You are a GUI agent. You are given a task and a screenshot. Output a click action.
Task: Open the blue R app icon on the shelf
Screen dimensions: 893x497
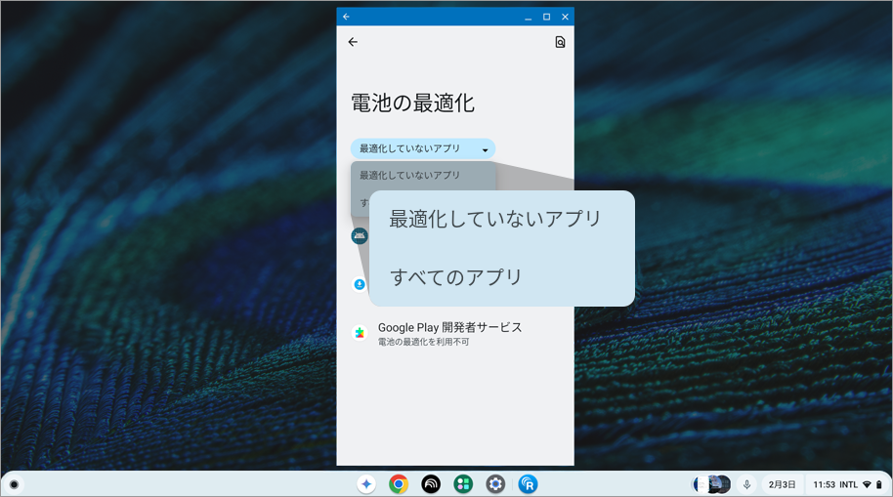(x=528, y=484)
